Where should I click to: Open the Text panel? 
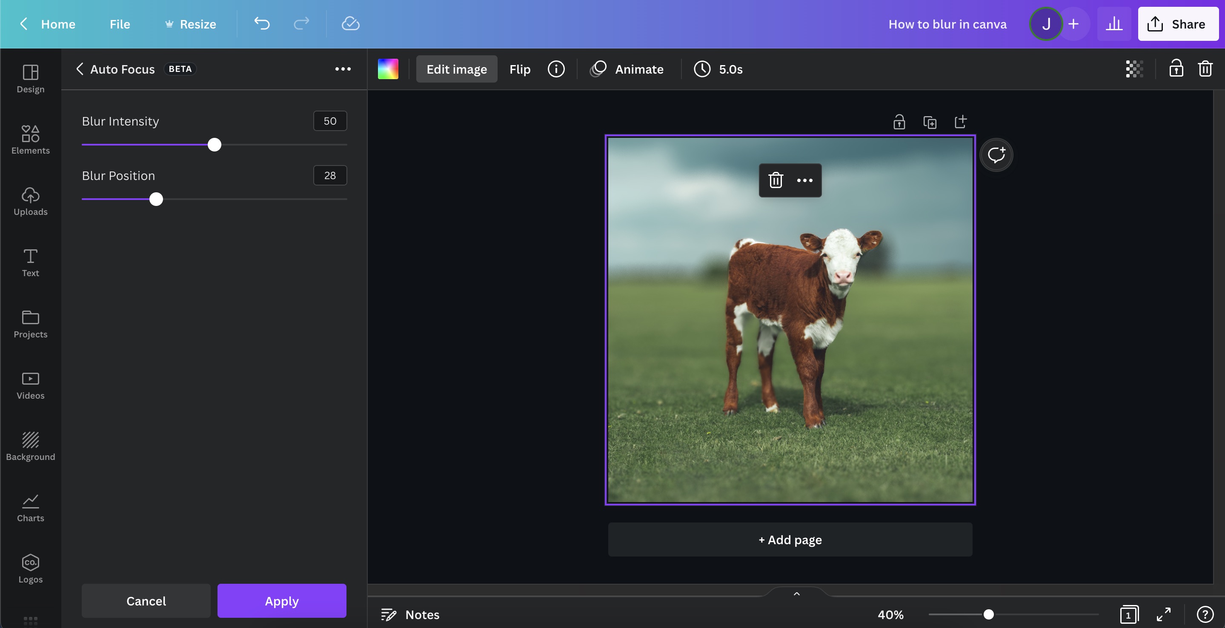(31, 262)
